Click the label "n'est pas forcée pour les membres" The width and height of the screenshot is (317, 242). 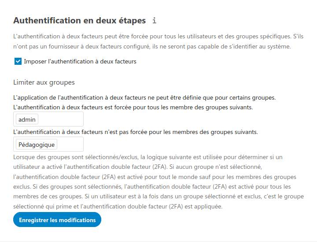(x=136, y=132)
